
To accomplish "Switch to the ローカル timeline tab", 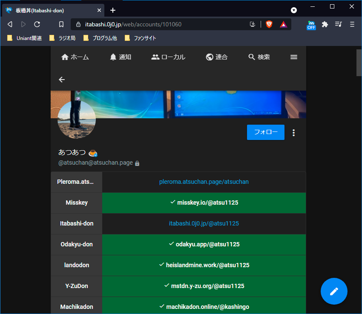I will pos(168,57).
